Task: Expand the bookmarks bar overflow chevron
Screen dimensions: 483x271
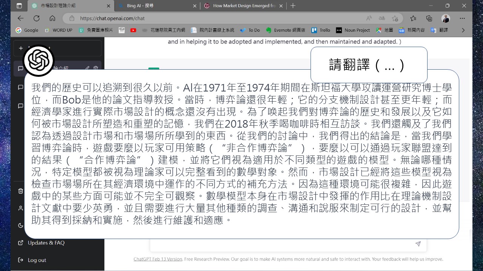Action: click(x=463, y=30)
